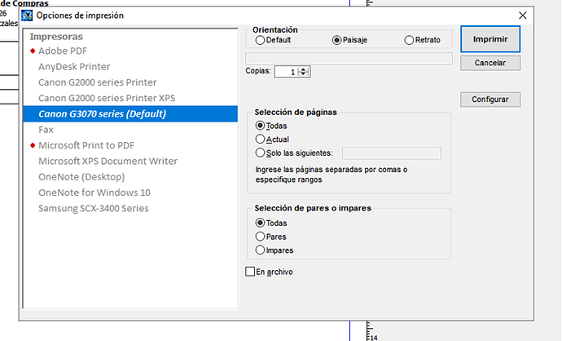Viewport: 562px width, 341px height.
Task: Select the Actual page option
Action: click(261, 139)
